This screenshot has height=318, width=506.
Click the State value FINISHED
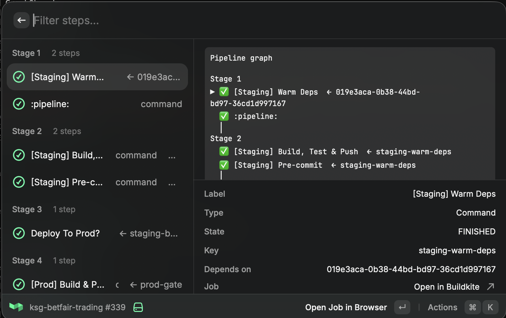click(x=477, y=231)
